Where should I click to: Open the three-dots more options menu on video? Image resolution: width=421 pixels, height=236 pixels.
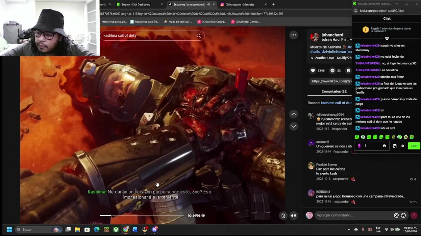[x=293, y=35]
